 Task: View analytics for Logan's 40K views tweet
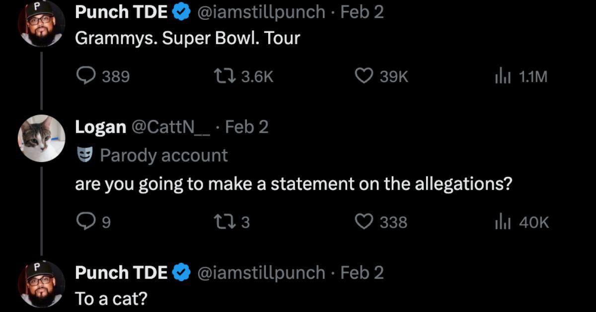pyautogui.click(x=503, y=222)
